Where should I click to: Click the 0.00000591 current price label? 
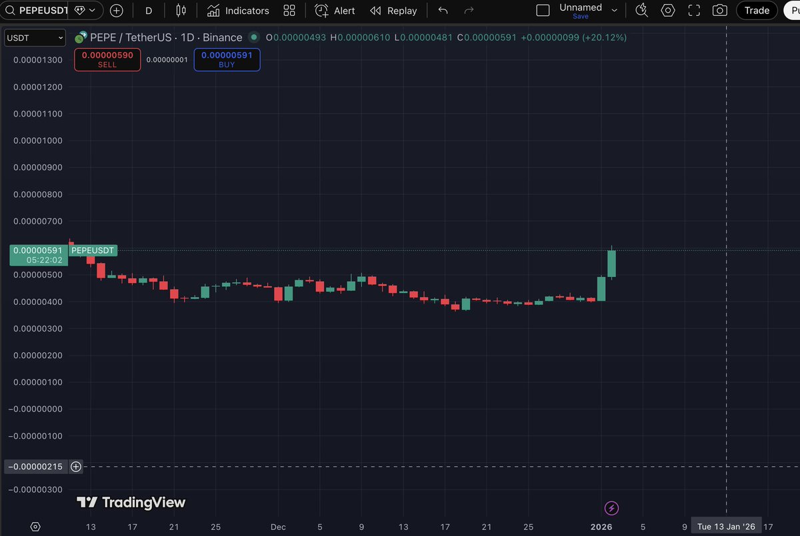click(x=38, y=250)
